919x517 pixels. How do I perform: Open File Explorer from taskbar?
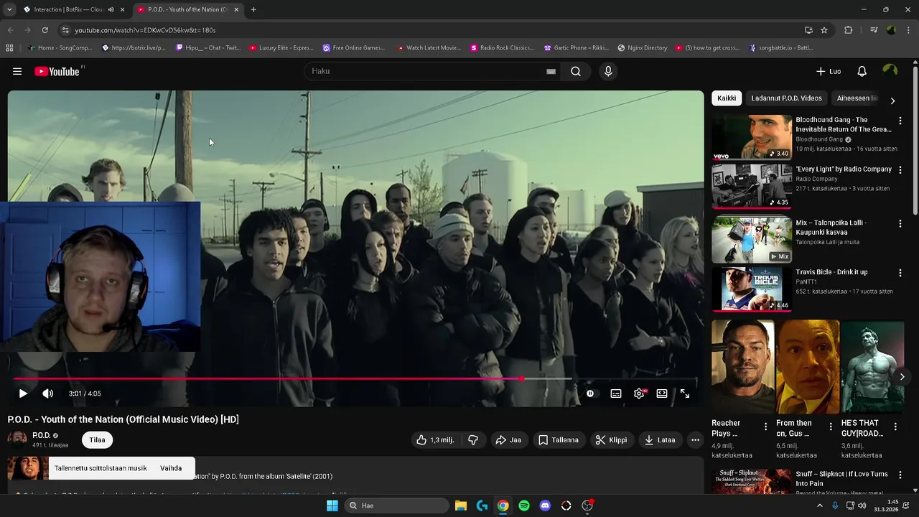coord(461,506)
